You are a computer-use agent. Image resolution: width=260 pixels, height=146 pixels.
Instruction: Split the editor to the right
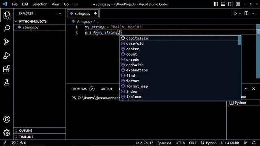point(247,13)
